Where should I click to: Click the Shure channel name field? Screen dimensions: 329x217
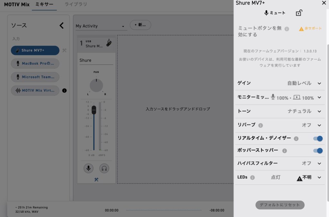click(x=96, y=60)
